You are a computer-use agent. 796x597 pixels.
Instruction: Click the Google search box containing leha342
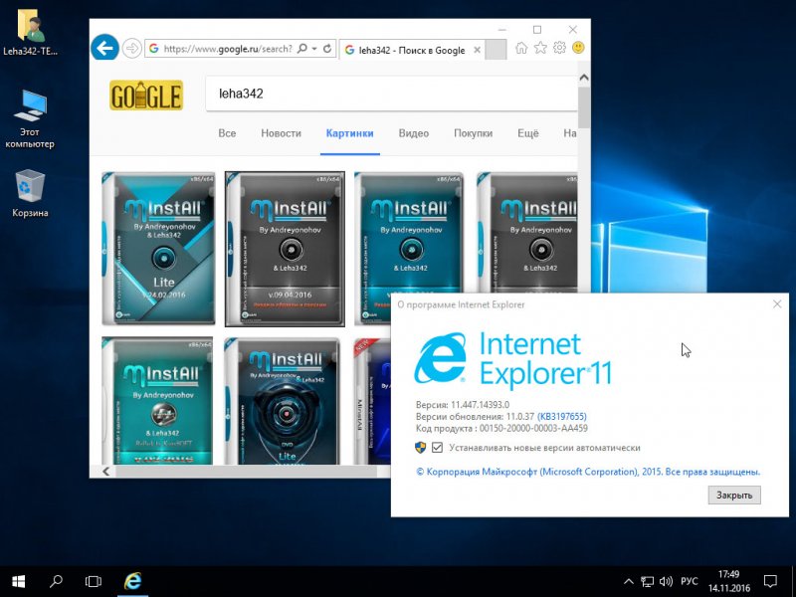391,94
